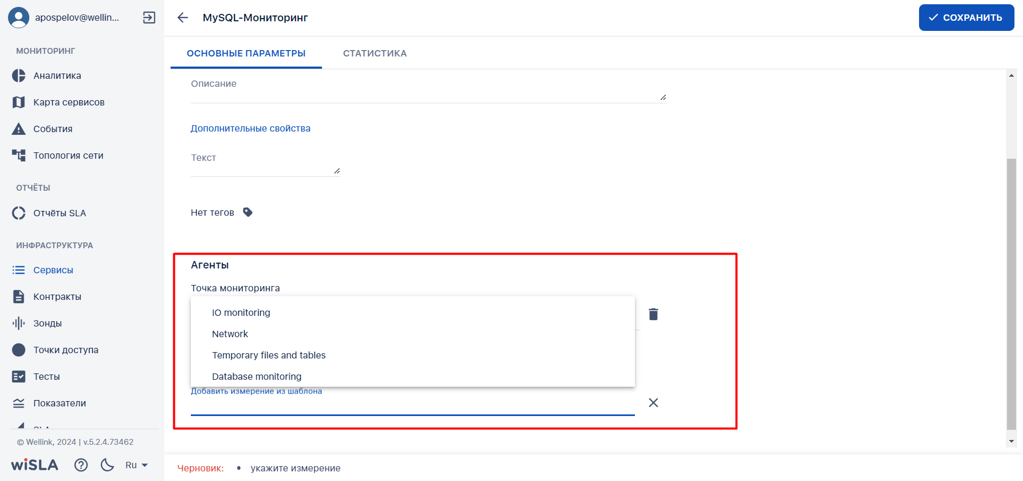Image resolution: width=1023 pixels, height=481 pixels.
Task: Click the Аналитика pie chart icon
Action: 19,76
